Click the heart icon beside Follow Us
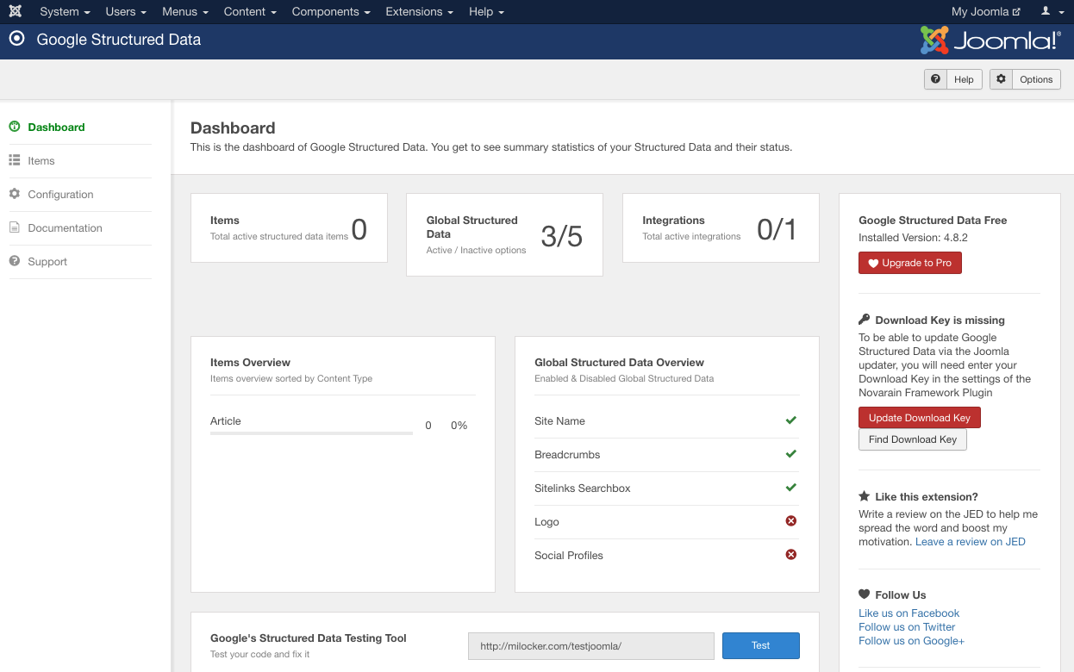 click(x=865, y=594)
